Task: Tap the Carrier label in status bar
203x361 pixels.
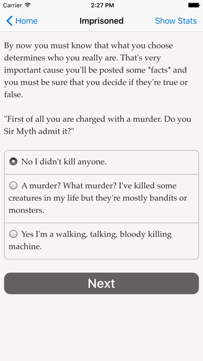Action: (x=13, y=5)
